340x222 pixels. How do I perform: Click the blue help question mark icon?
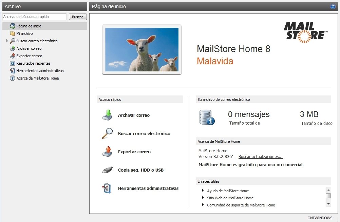pyautogui.click(x=333, y=6)
